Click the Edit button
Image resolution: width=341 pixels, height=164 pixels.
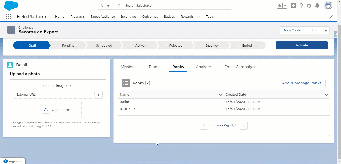point(315,30)
